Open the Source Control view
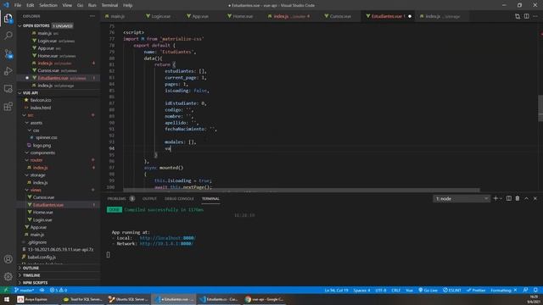543x305 pixels. [x=8, y=53]
